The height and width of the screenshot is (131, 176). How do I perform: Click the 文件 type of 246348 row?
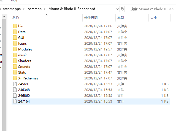point(121,90)
